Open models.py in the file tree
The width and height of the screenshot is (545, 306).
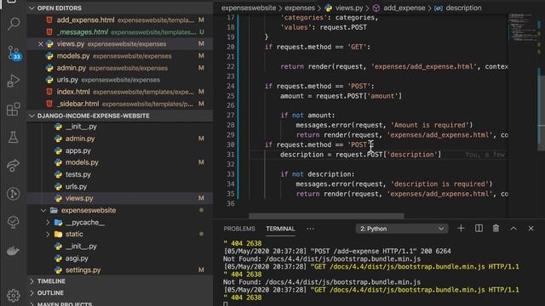pyautogui.click(x=120, y=162)
